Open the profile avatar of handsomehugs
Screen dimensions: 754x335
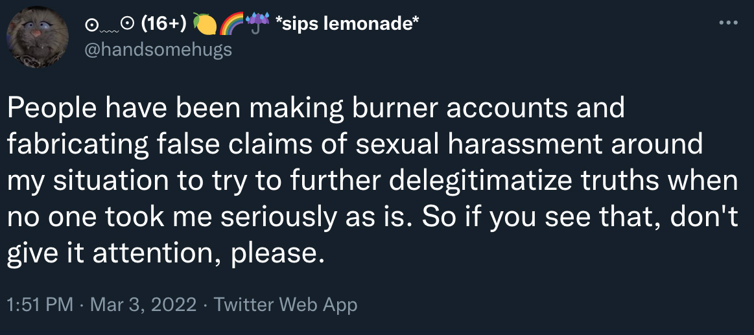pos(37,37)
